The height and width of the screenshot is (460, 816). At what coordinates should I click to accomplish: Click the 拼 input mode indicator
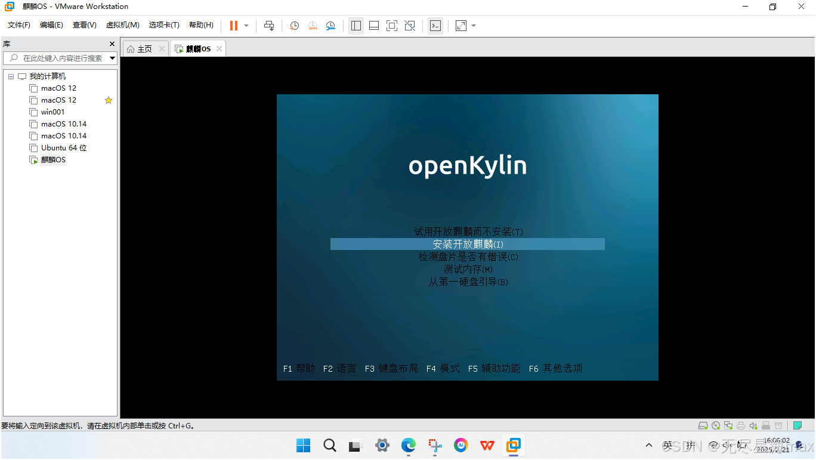click(x=690, y=445)
